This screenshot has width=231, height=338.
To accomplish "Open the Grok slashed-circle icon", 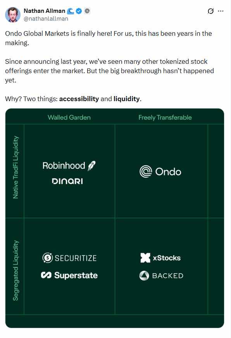I will pyautogui.click(x=210, y=11).
